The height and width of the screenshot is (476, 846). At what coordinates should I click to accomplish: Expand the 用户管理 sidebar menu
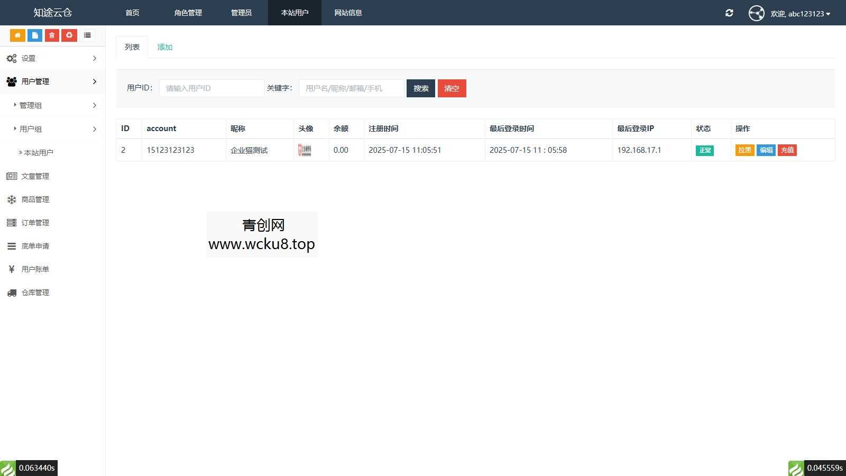pyautogui.click(x=35, y=81)
